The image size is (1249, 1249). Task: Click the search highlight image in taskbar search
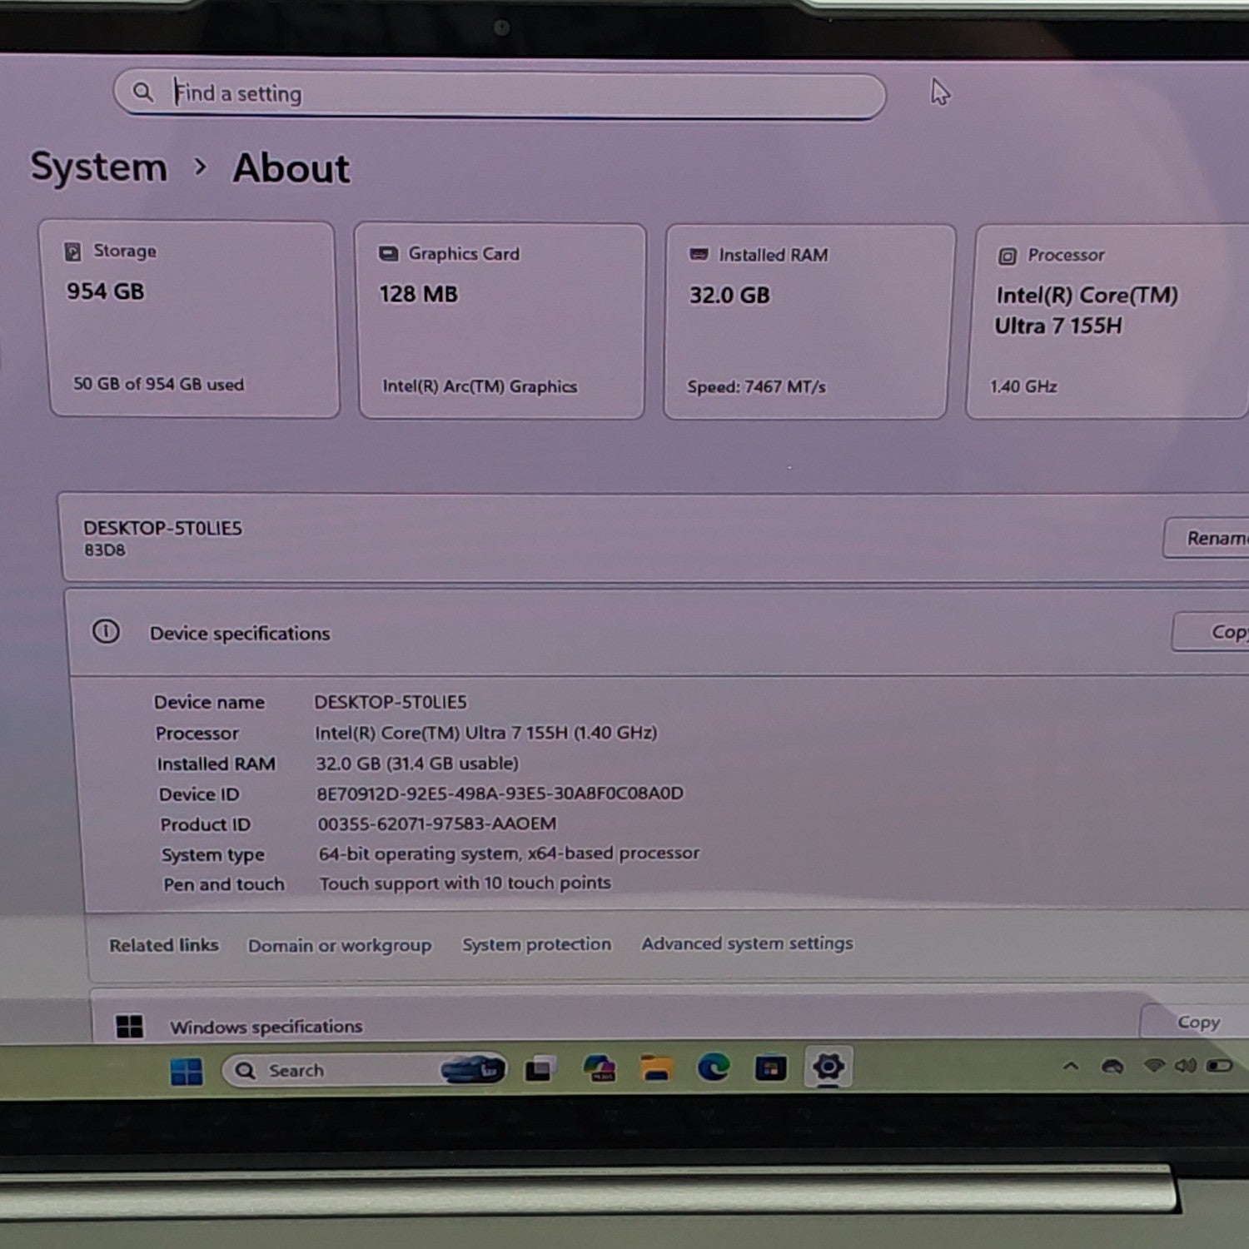472,1068
